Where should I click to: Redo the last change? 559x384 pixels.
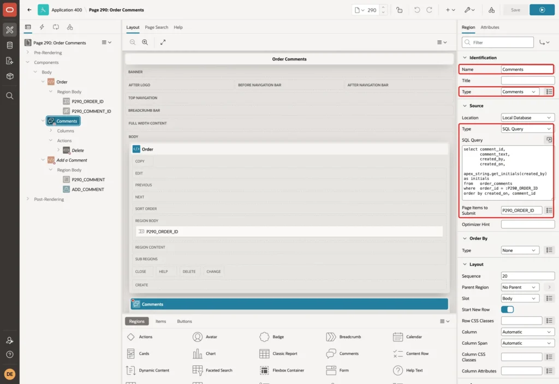click(429, 10)
